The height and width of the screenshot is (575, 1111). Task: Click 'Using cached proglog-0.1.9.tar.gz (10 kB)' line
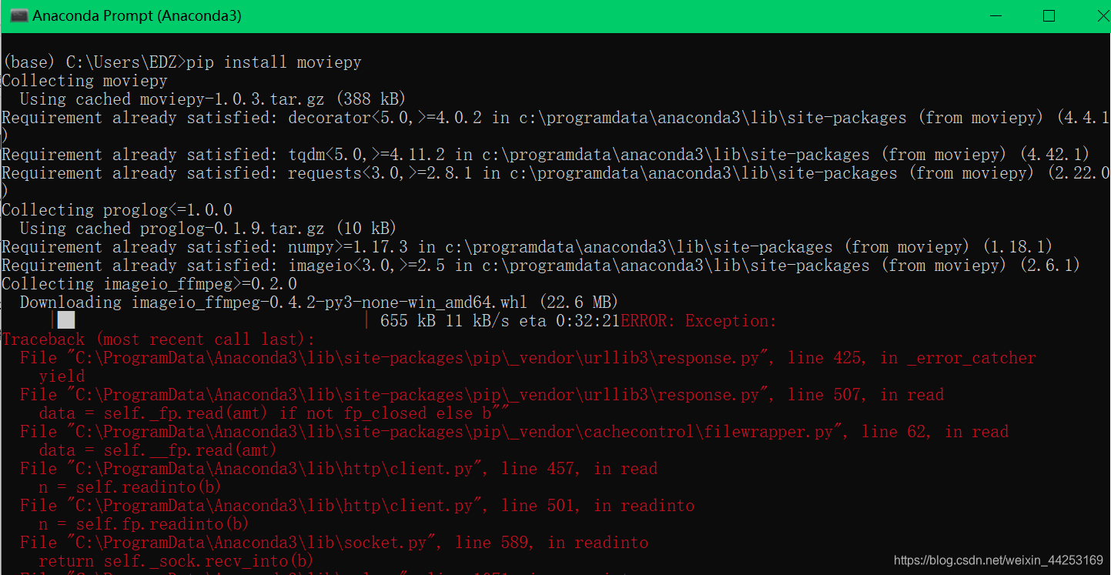(x=208, y=229)
